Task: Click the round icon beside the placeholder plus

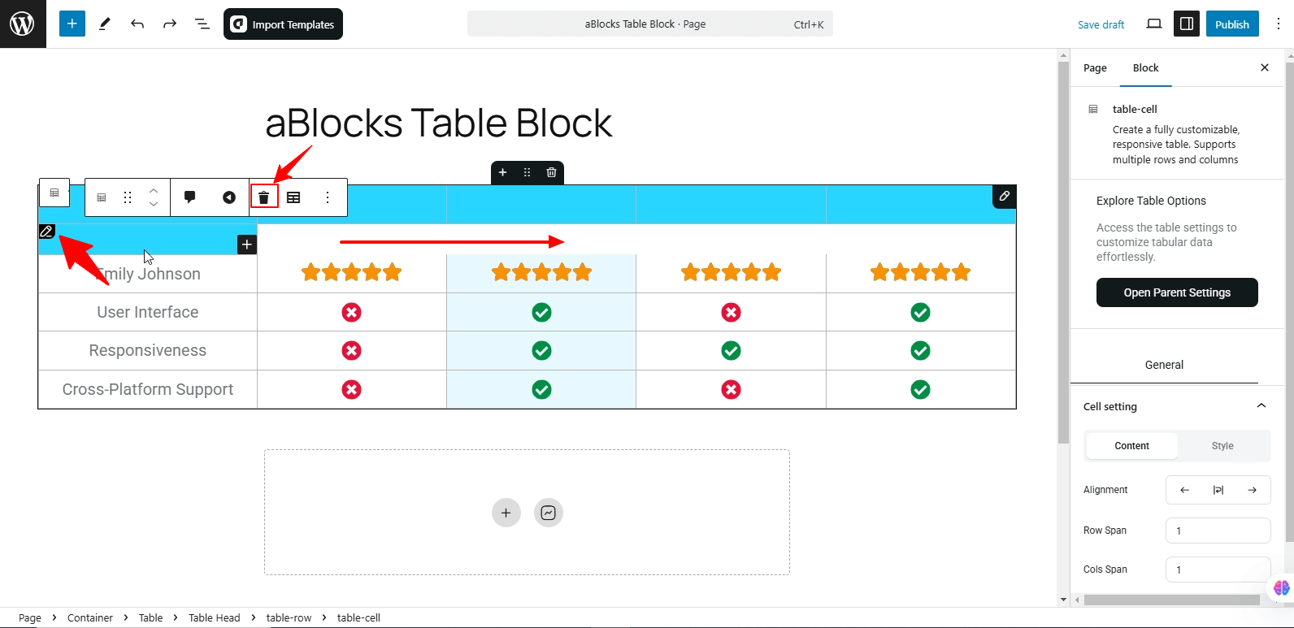Action: click(549, 513)
